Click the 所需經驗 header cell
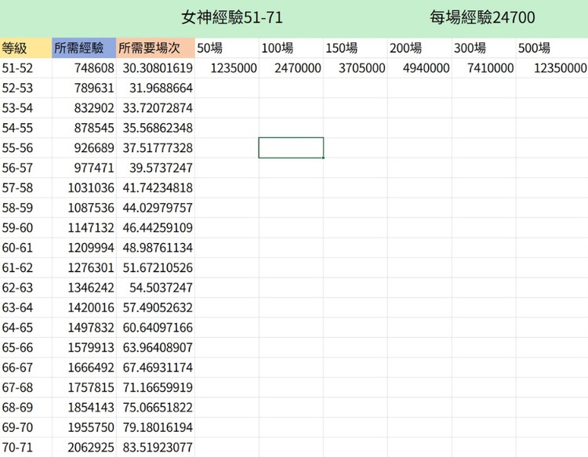588x457 pixels. [84, 48]
